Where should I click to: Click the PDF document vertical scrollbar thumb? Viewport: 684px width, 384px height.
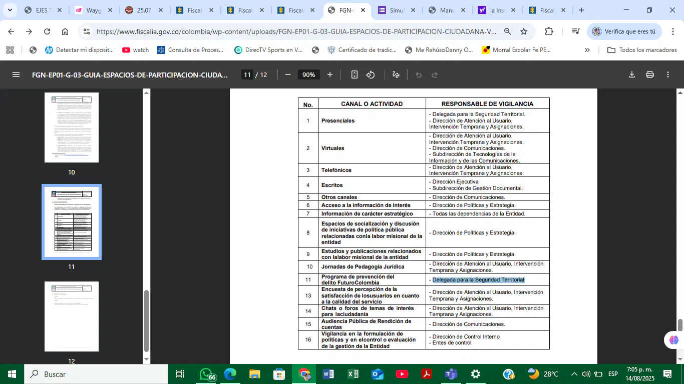pos(680,325)
